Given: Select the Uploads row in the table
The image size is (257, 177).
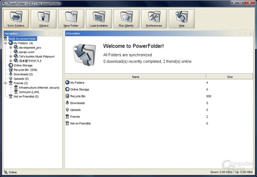Looking at the screenshot, I should click(x=159, y=110).
